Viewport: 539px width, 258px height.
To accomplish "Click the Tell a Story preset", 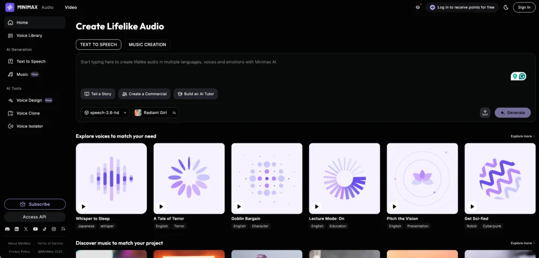I will point(98,94).
